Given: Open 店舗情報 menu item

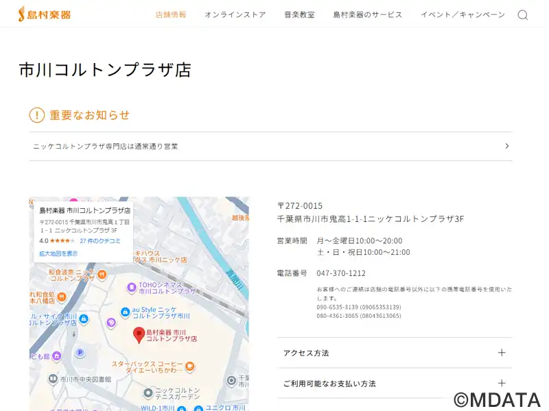Looking at the screenshot, I should 171,14.
